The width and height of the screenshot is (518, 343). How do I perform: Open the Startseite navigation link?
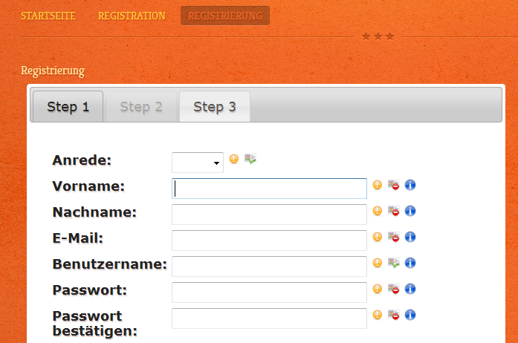coord(48,16)
